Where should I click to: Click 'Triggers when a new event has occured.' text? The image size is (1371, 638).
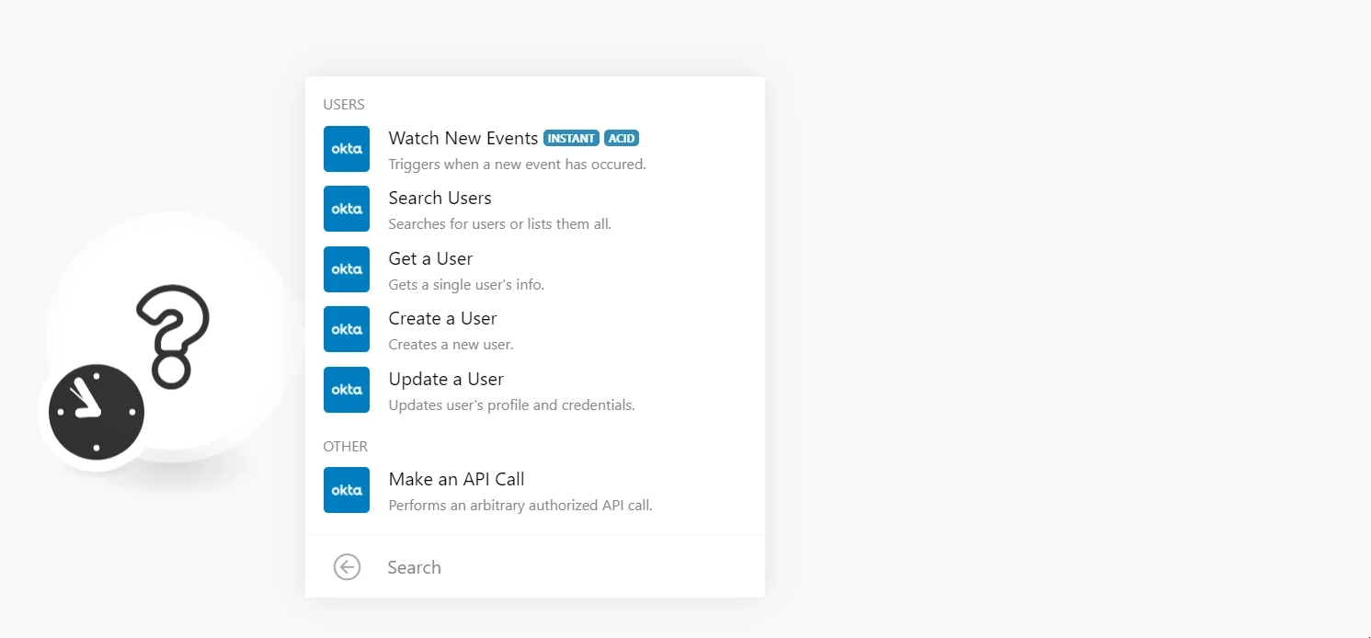pyautogui.click(x=517, y=165)
